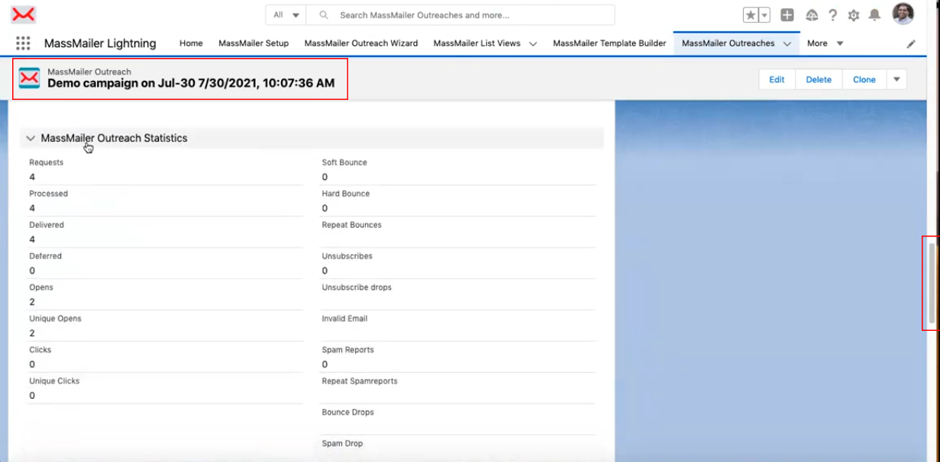940x462 pixels.
Task: Open the Help question mark icon
Action: 832,15
